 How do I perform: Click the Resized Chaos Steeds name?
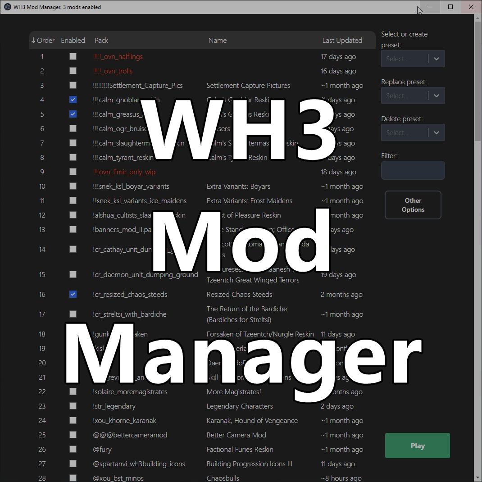[x=239, y=295]
